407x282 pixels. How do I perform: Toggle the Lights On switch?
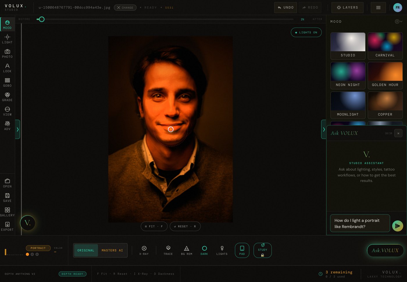pyautogui.click(x=306, y=32)
